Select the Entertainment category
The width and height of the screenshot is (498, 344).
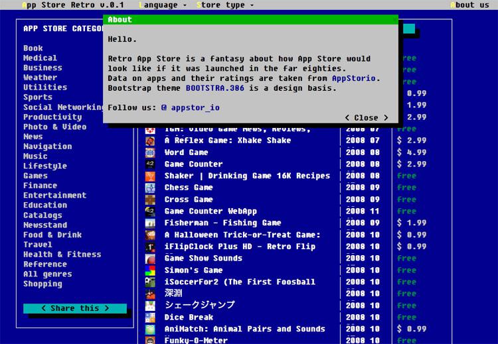point(54,196)
